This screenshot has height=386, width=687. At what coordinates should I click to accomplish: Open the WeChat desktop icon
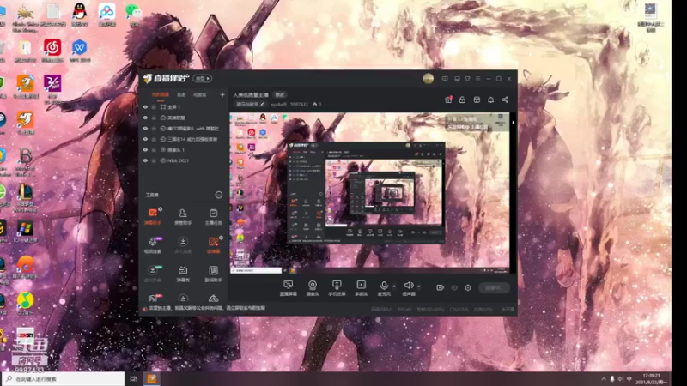133,15
